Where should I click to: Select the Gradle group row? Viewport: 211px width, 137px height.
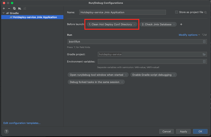[32, 13]
